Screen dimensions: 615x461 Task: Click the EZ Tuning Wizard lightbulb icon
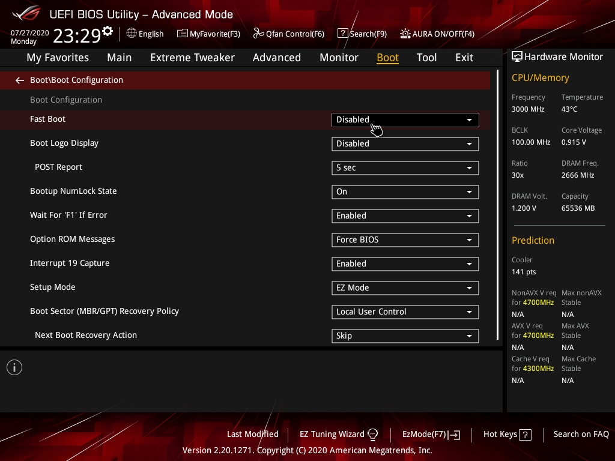click(x=372, y=435)
